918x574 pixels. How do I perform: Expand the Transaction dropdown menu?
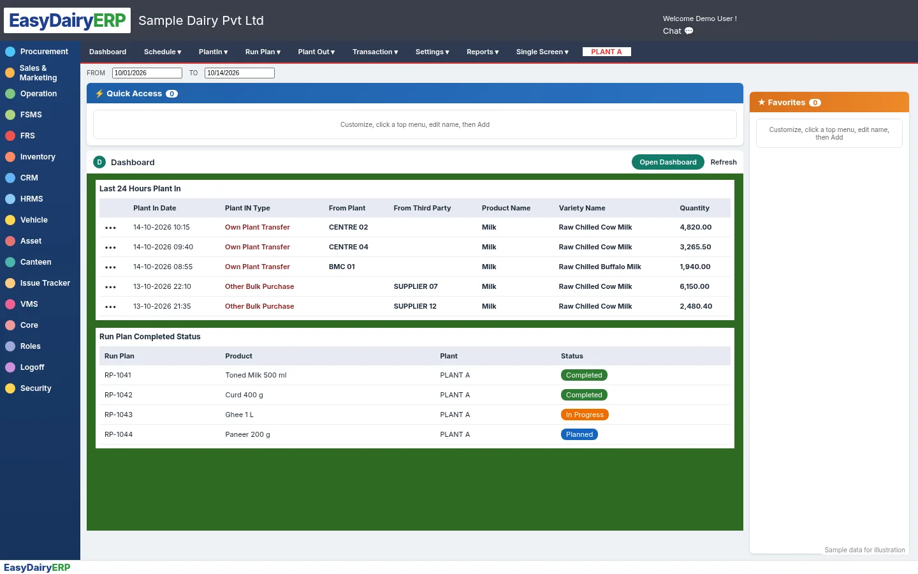(375, 52)
